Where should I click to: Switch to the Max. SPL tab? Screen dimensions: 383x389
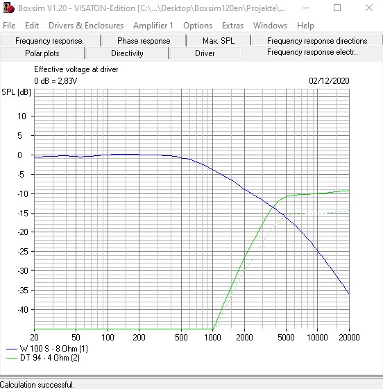(219, 41)
